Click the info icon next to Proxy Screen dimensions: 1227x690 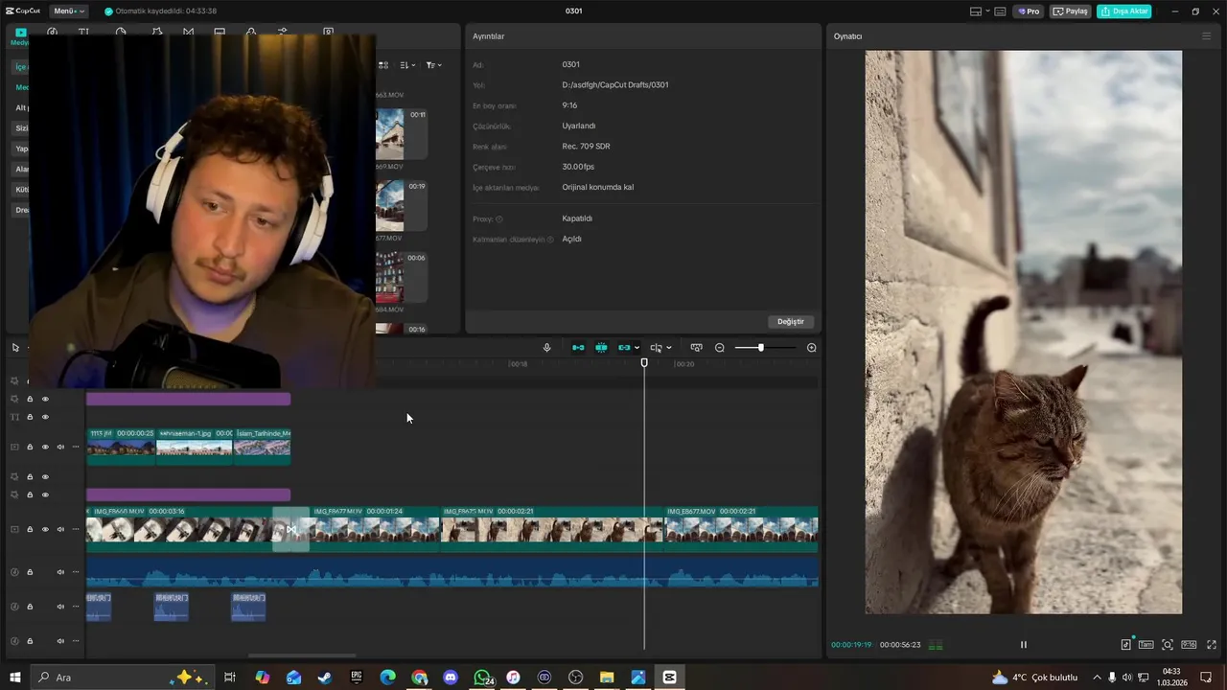point(499,219)
